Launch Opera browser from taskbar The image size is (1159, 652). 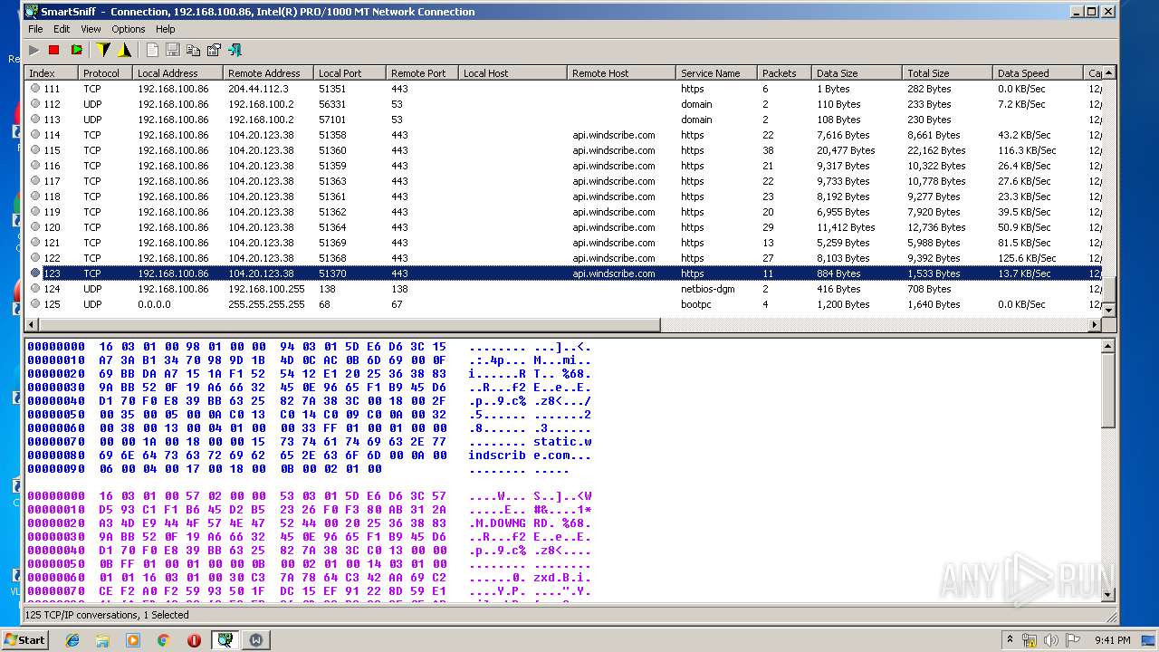[x=194, y=640]
